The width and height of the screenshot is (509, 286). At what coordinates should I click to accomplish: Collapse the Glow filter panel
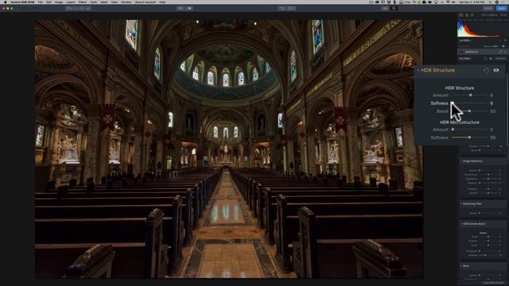[x=461, y=266]
